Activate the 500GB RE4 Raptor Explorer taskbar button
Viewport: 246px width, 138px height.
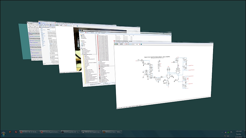point(91,132)
